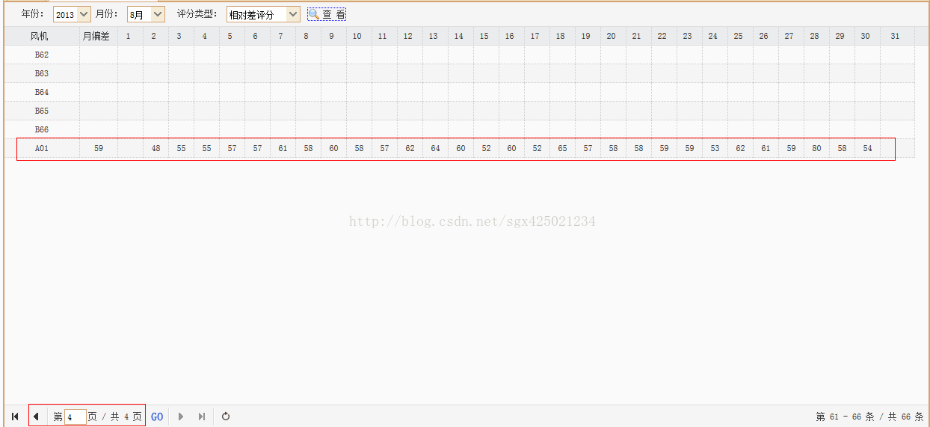
Task: Click the 月偏差 column header
Action: click(x=99, y=36)
